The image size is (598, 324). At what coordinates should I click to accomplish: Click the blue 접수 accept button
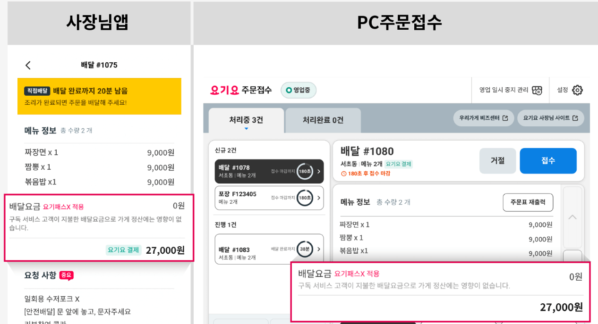548,161
